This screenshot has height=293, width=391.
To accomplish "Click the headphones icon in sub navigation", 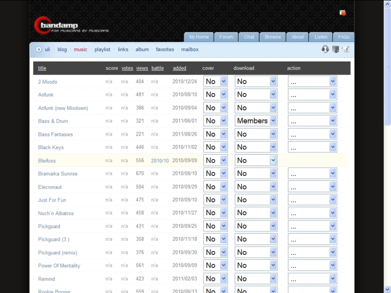I will (x=325, y=49).
